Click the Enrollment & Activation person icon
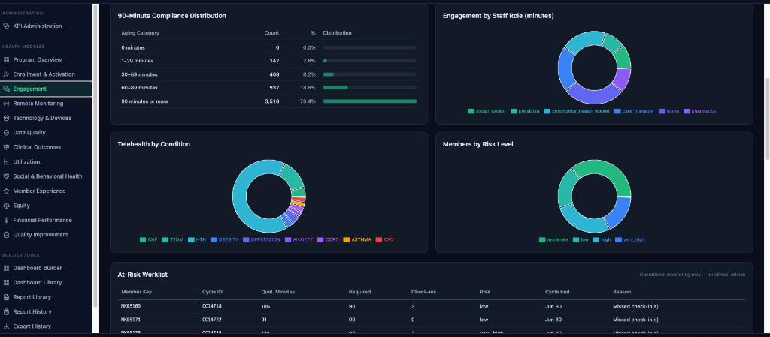 point(6,74)
